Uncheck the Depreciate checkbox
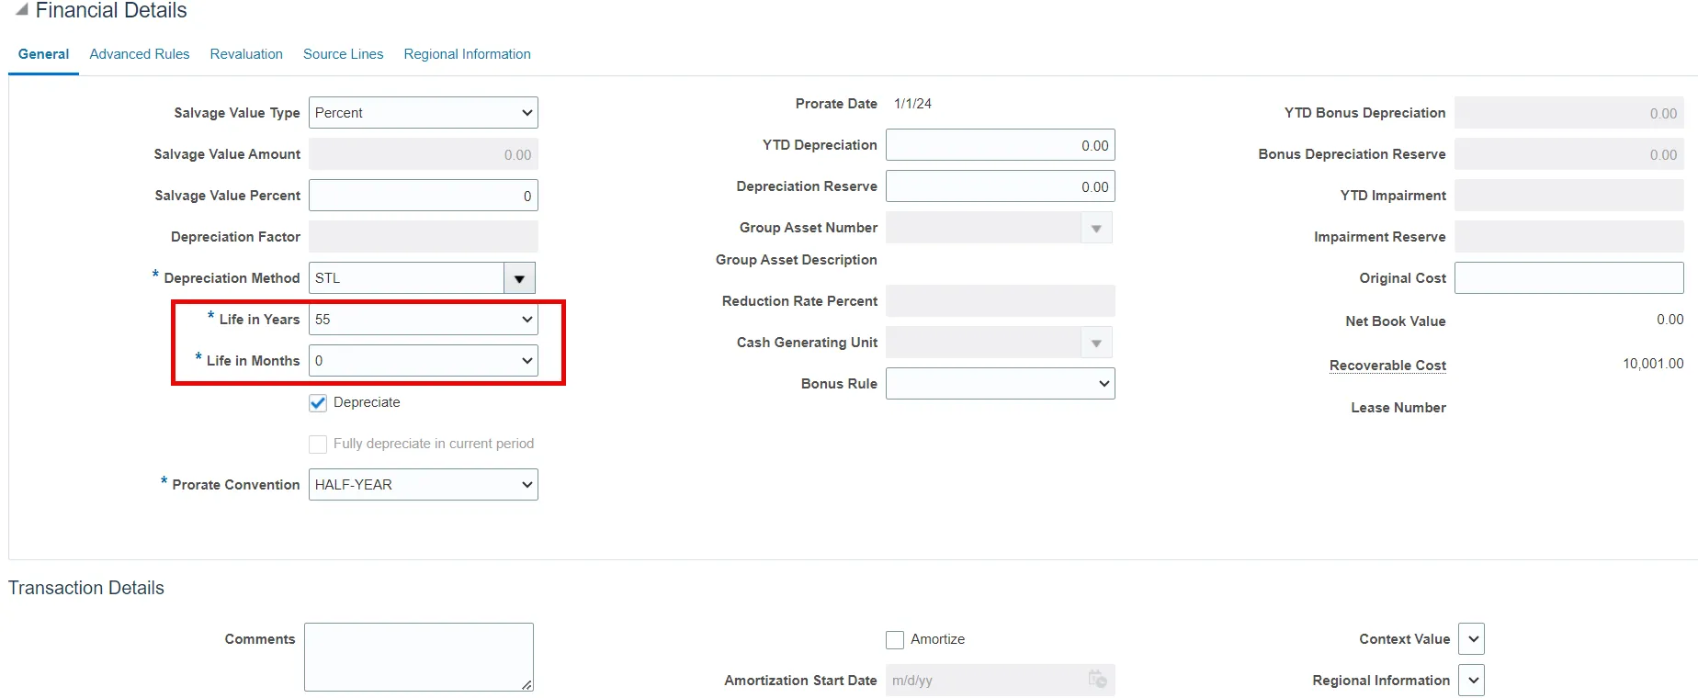The image size is (1698, 698). [x=318, y=402]
